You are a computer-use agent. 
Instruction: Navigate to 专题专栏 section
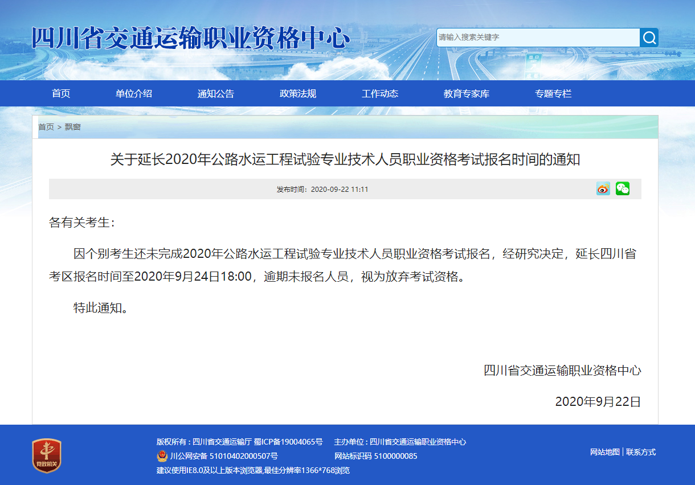(x=553, y=94)
